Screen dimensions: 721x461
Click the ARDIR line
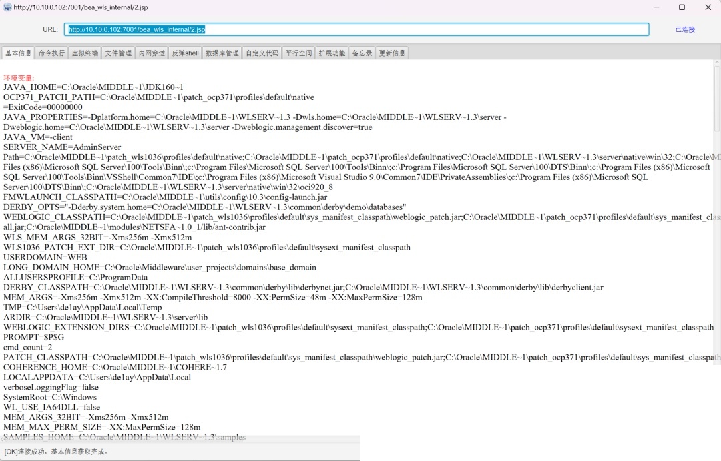105,317
